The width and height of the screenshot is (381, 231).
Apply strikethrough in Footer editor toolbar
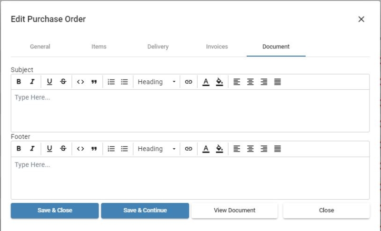pos(63,149)
